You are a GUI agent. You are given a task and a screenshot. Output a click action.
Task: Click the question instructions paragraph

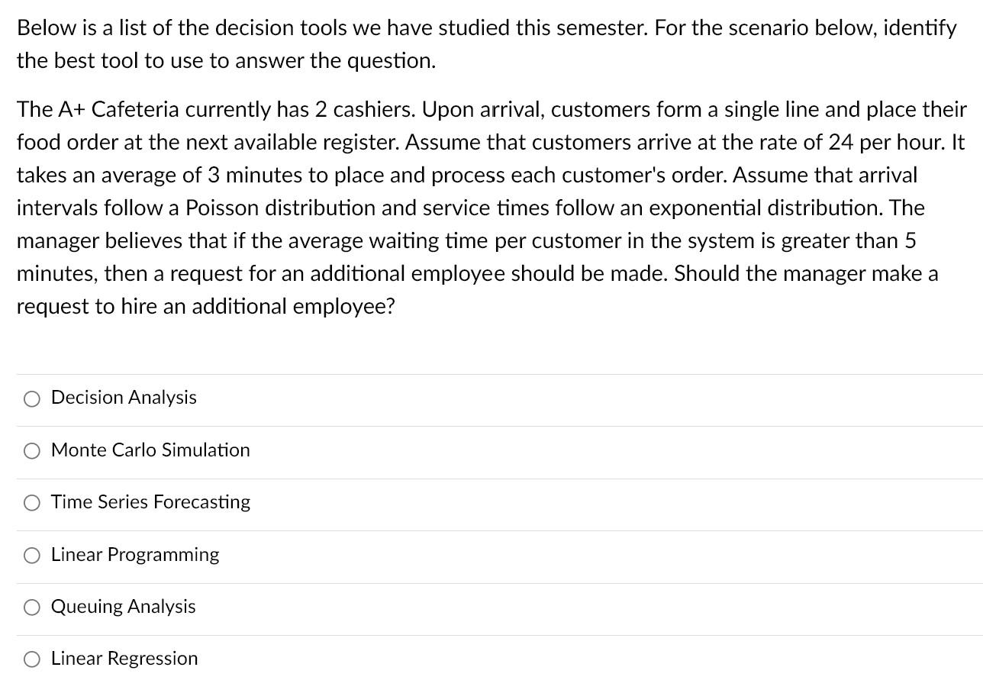pos(485,44)
